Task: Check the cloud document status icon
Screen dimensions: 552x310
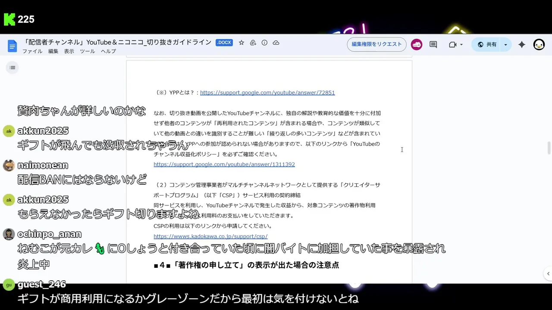Action: [x=276, y=43]
